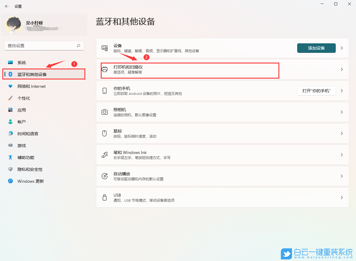This screenshot has width=356, height=261.
Task: Click the printer icon next to 打印机和扫描仪
Action: coord(105,69)
